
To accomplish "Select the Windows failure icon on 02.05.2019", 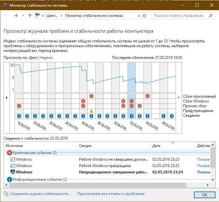I will pyautogui.click(x=132, y=101).
